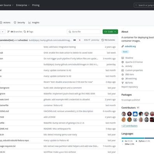The height and width of the screenshot is (154, 154).
Task: Open commit 'Revert test: disable anaconda-iso'
Action: click(x=68, y=82)
